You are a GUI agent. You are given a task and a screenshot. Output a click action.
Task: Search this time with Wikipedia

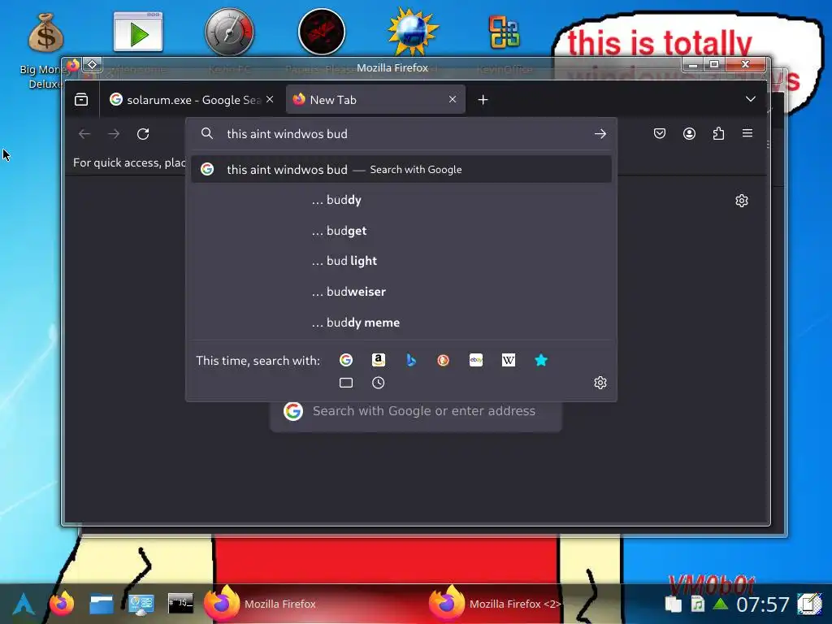509,360
